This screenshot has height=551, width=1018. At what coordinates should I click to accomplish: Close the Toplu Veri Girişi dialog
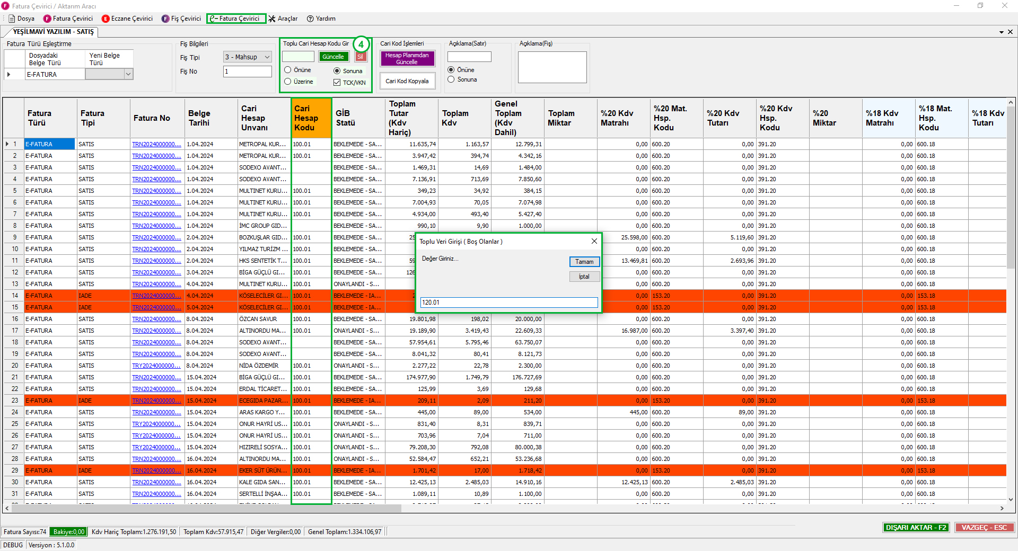pos(594,241)
